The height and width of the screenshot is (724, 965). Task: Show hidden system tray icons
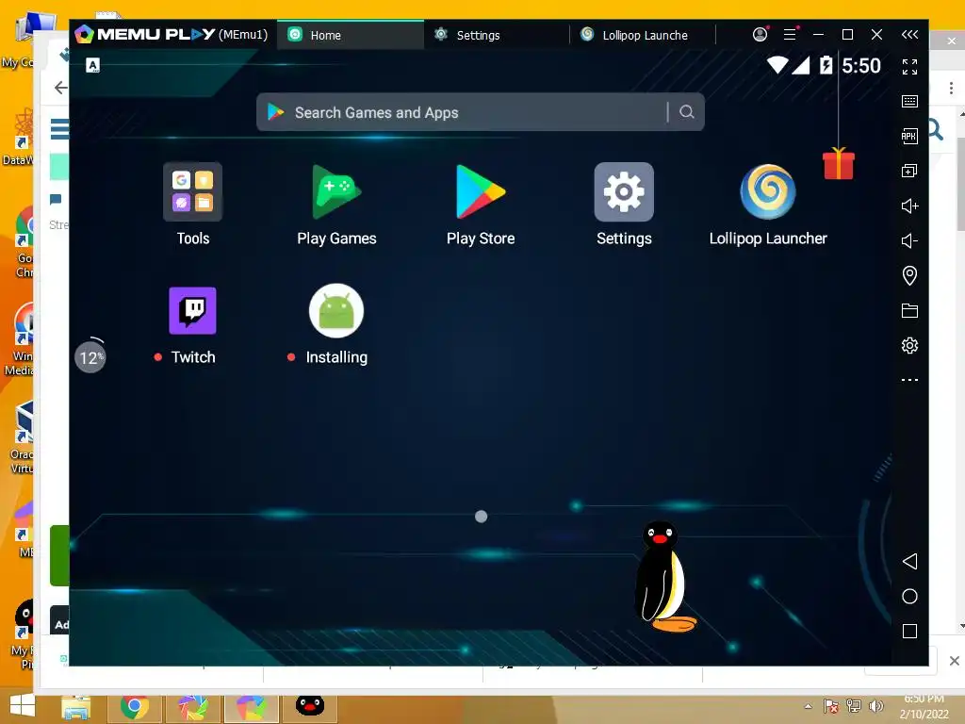[x=808, y=706]
